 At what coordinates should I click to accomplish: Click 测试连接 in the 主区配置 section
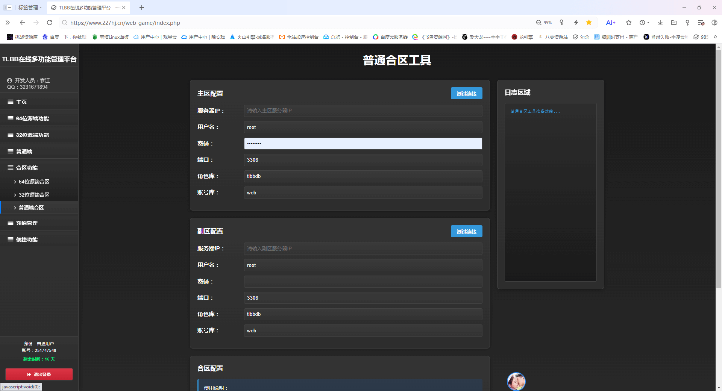pyautogui.click(x=466, y=93)
